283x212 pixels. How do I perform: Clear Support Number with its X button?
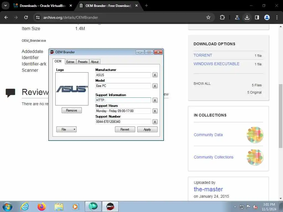[x=155, y=122]
